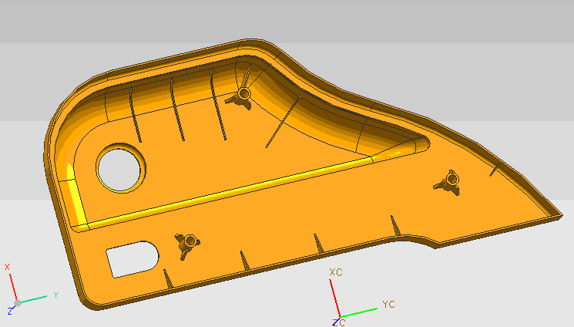Select the small rib near the right edge wall
The image size is (574, 327).
tap(495, 170)
